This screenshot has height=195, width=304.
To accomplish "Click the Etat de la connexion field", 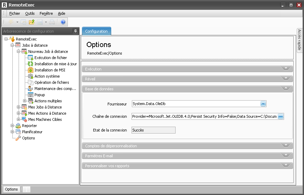I will coord(153,130).
